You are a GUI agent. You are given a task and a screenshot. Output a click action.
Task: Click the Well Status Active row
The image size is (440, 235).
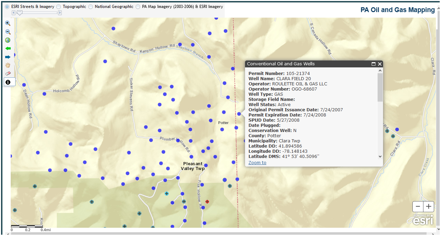coord(270,104)
